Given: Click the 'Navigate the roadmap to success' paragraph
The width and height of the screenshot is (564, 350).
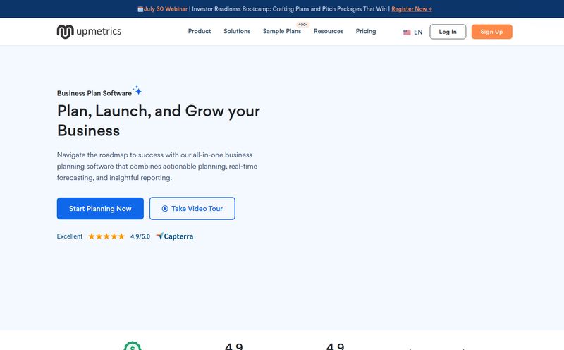Looking at the screenshot, I should (x=157, y=166).
